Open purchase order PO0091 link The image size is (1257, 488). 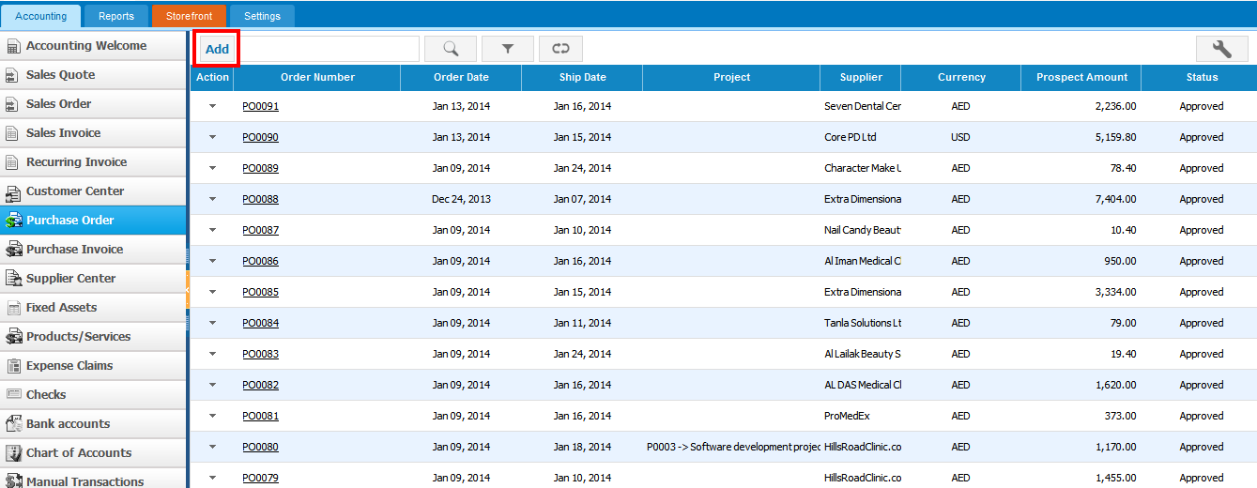(260, 106)
